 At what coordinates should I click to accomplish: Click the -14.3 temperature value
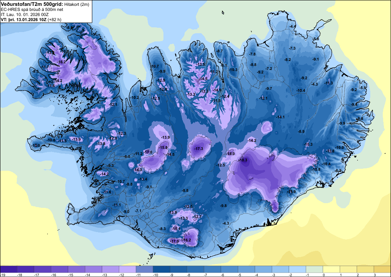(138, 170)
